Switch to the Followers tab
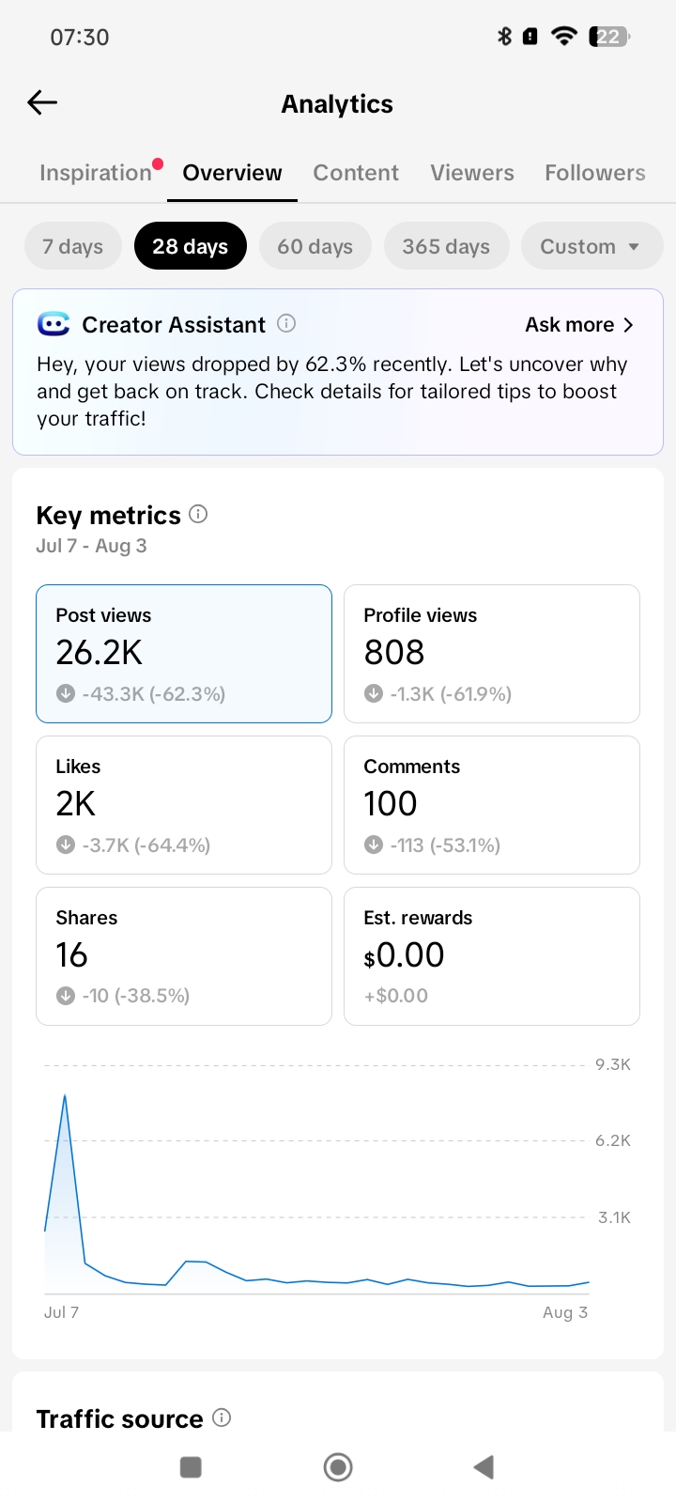This screenshot has width=676, height=1503. (x=595, y=173)
